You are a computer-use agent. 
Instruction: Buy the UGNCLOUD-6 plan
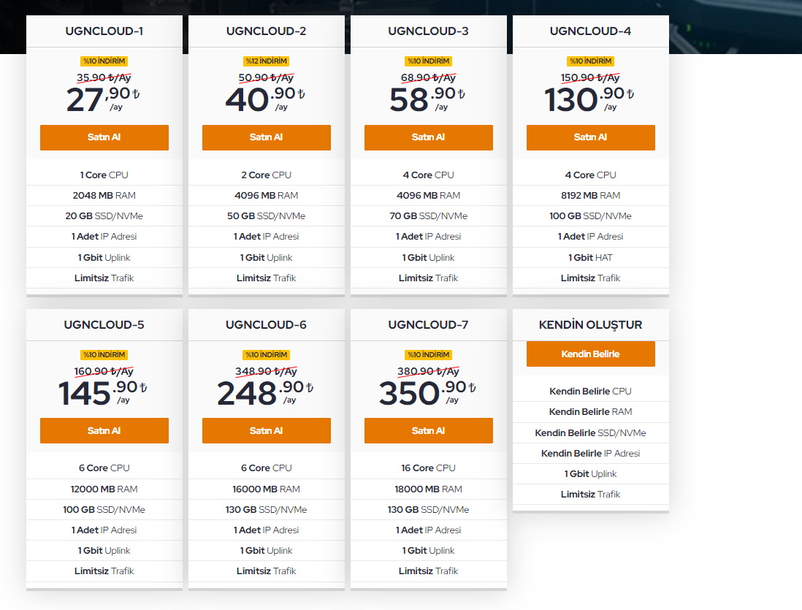(x=267, y=431)
